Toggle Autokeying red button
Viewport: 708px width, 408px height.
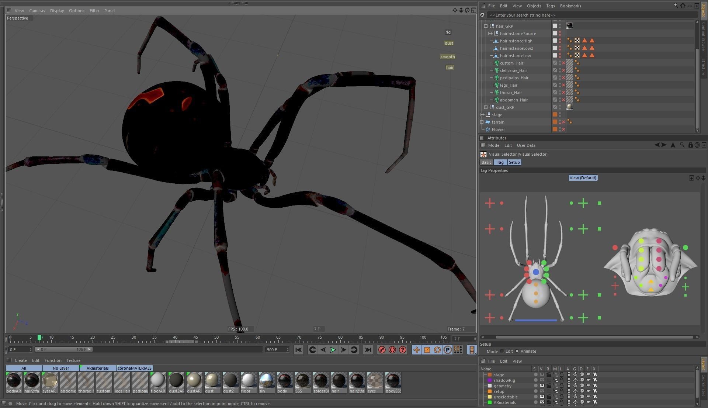[392, 350]
